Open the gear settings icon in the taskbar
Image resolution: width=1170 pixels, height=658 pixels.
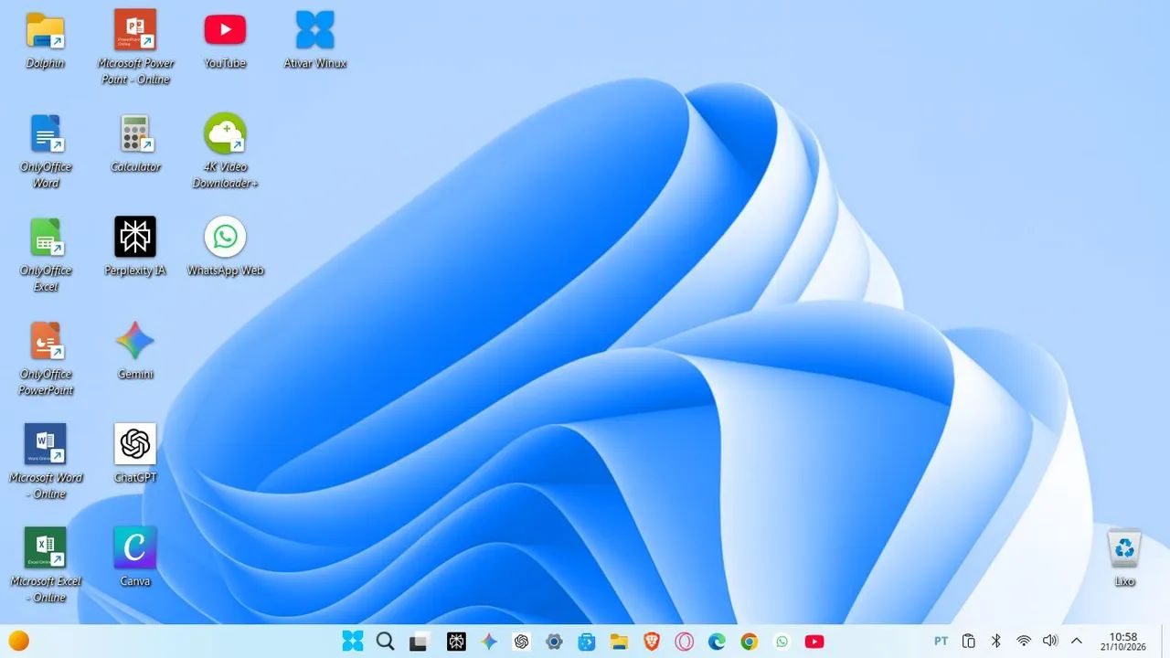(x=554, y=642)
